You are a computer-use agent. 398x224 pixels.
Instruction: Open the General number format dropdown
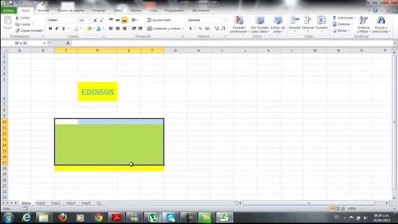coord(224,20)
